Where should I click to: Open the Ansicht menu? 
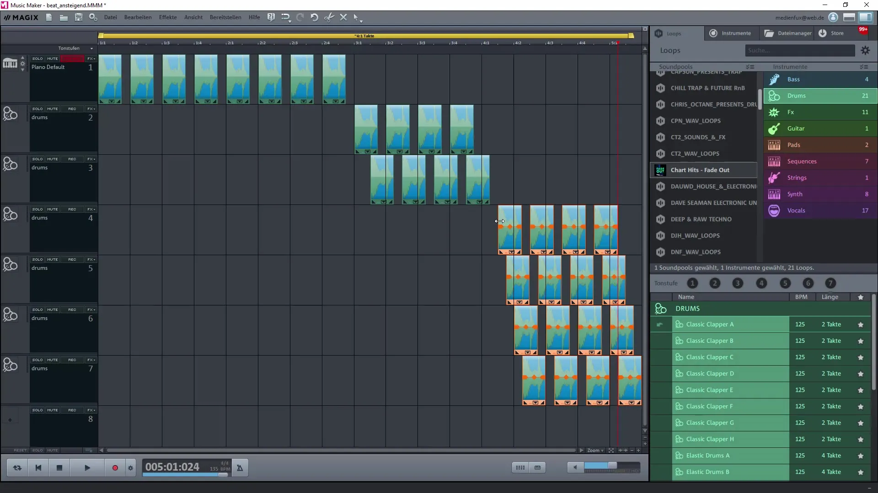tap(193, 17)
